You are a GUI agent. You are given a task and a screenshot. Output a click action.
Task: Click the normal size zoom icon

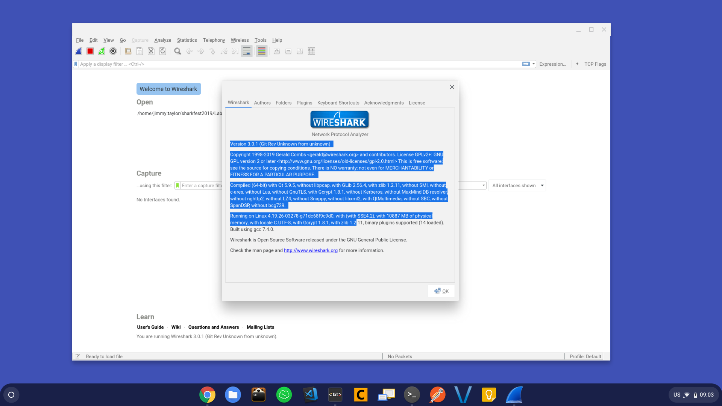(x=300, y=51)
